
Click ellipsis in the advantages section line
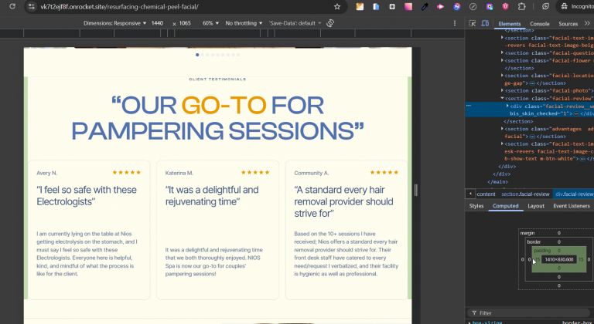point(532,137)
